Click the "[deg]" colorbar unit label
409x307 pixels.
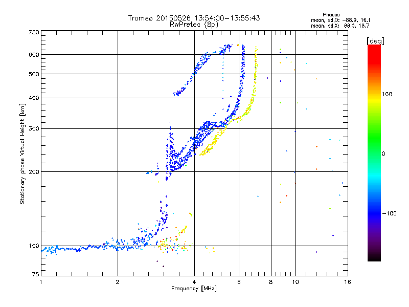375,41
